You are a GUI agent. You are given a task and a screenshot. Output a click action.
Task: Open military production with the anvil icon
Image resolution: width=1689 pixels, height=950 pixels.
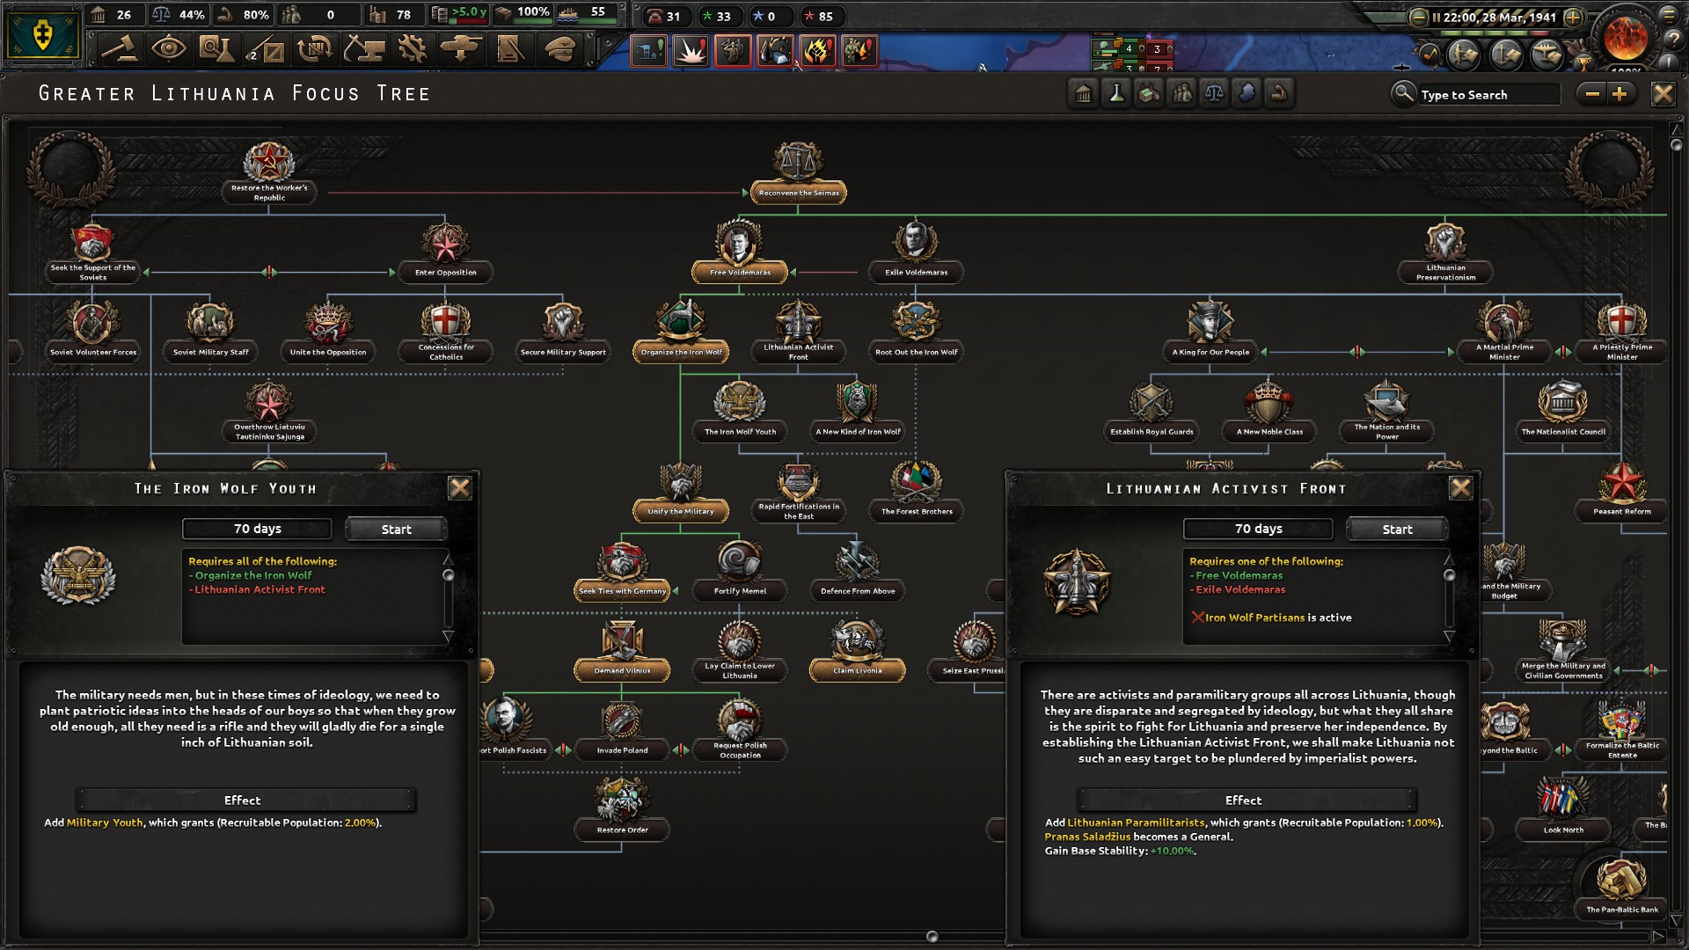(x=362, y=50)
